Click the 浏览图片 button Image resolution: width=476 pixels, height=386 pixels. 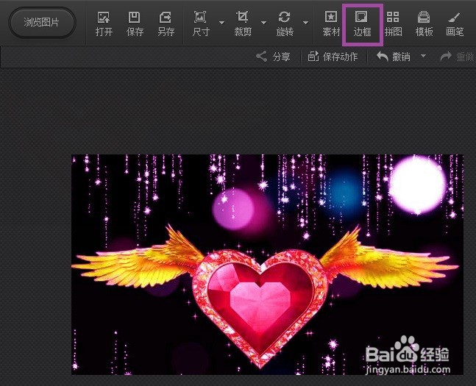point(42,23)
